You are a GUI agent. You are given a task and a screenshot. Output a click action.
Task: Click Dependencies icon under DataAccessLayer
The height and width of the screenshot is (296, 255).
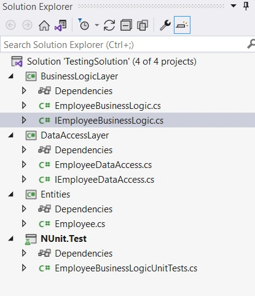click(x=44, y=150)
